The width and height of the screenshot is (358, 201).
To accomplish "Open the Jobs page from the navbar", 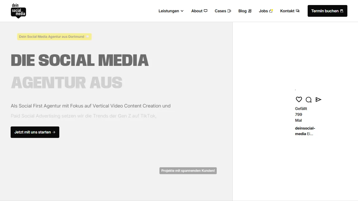I will pos(263,11).
